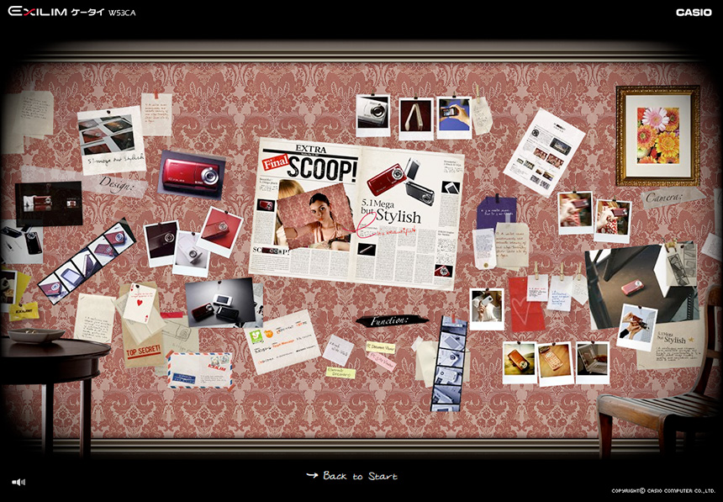Open the white phone polaroid under Design
This screenshot has height=502, width=723.
[191, 255]
